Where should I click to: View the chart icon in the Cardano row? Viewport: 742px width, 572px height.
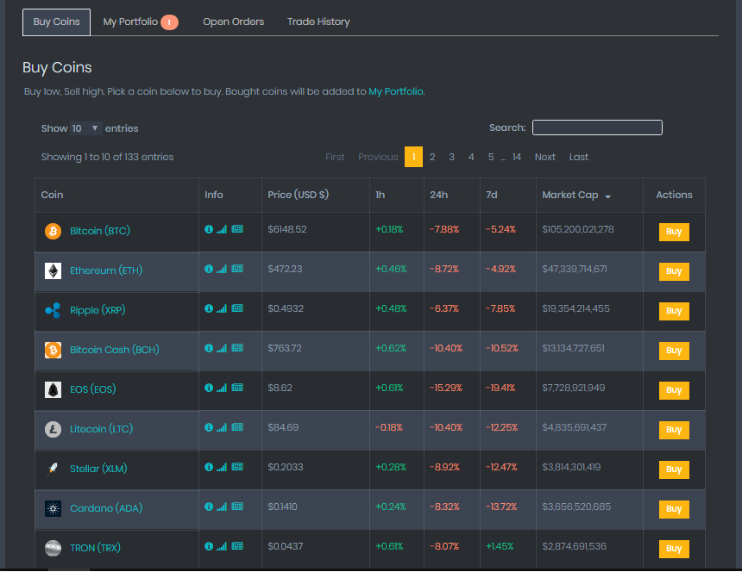pyautogui.click(x=222, y=507)
